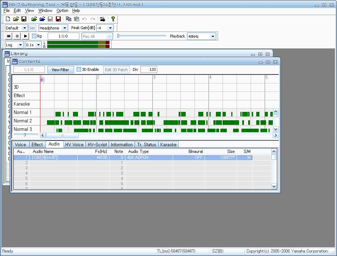The width and height of the screenshot is (337, 256).
Task: Click the View Filter button
Action: (x=60, y=69)
